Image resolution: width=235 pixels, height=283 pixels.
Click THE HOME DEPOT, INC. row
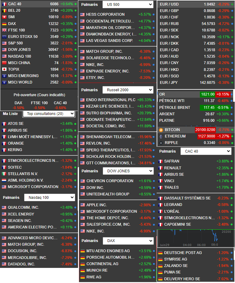[x=118, y=218]
